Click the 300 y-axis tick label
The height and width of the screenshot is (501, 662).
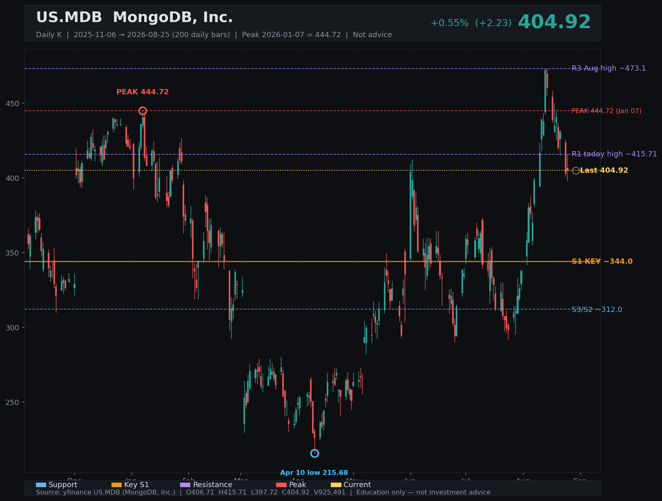tap(12, 327)
